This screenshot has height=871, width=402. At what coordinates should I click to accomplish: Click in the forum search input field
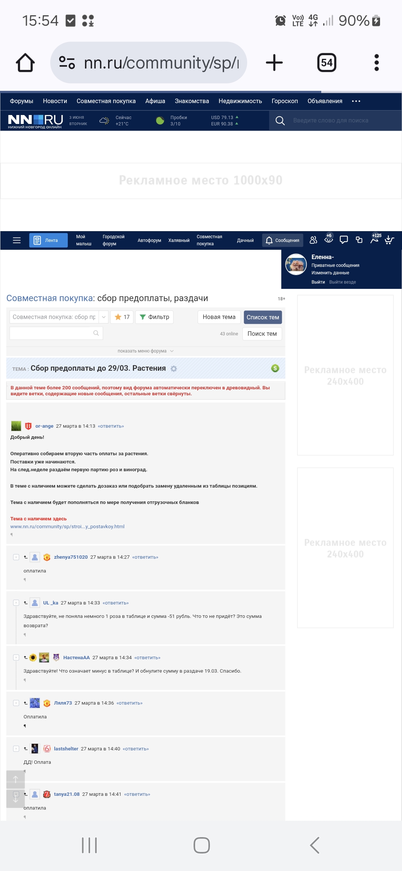point(56,333)
